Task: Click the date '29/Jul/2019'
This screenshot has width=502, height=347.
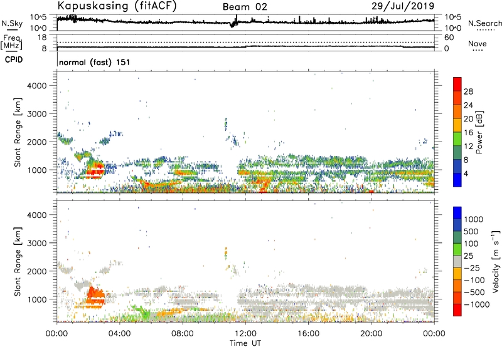Action: click(x=403, y=6)
